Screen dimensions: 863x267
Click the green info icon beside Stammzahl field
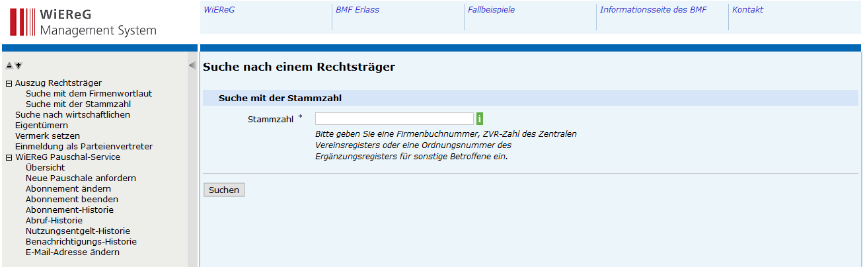tap(480, 119)
